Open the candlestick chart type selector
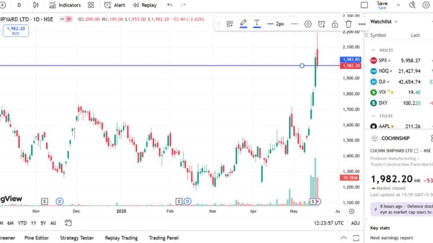Screen dimensions: 433x243 tap(36, 5)
